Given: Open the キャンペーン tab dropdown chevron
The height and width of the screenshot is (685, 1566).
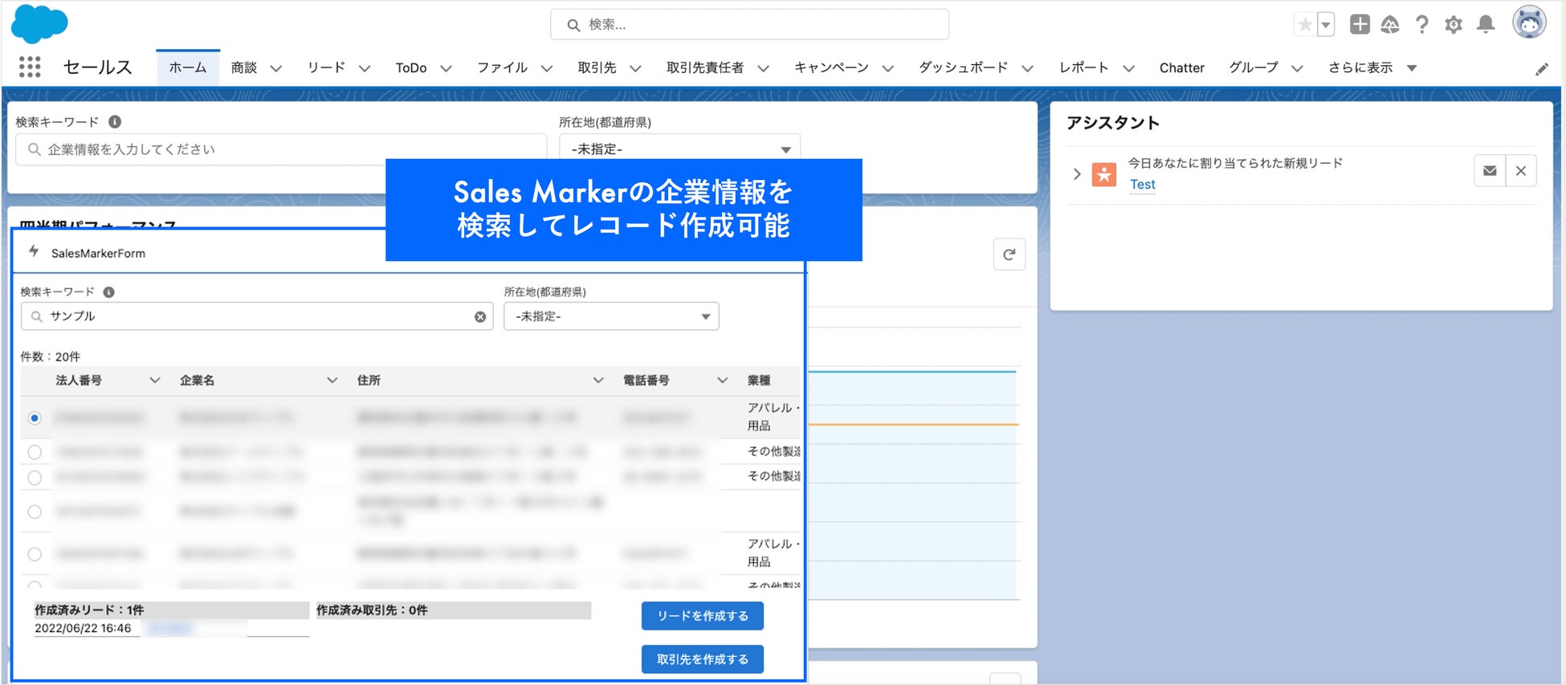Looking at the screenshot, I should 888,69.
